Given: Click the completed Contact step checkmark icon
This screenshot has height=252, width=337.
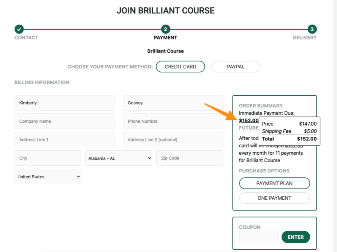Looking at the screenshot, I should click(19, 29).
